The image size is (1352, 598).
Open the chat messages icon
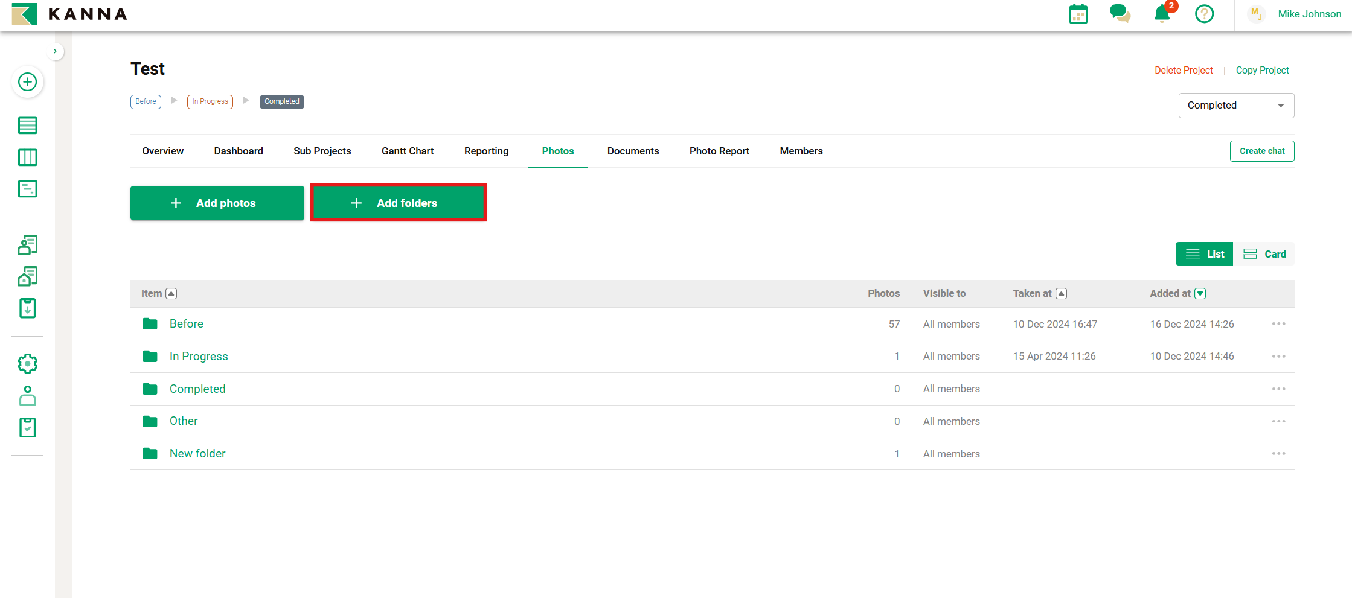pyautogui.click(x=1120, y=13)
